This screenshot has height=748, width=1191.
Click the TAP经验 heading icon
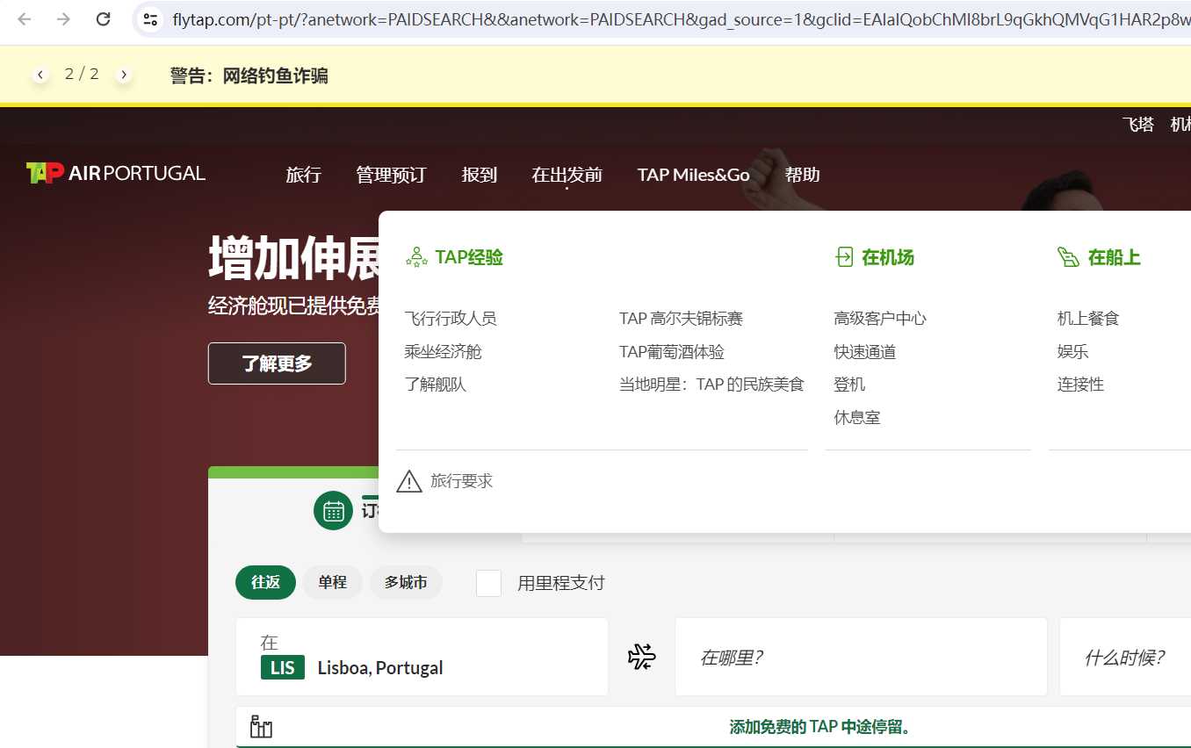(x=416, y=257)
